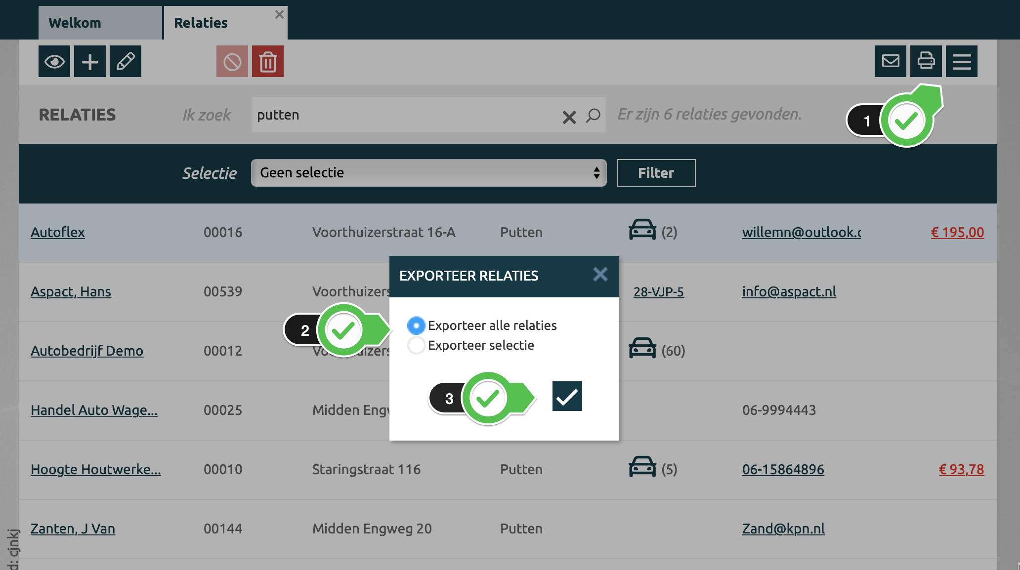The width and height of the screenshot is (1020, 570).
Task: Click the printer icon
Action: click(x=926, y=61)
